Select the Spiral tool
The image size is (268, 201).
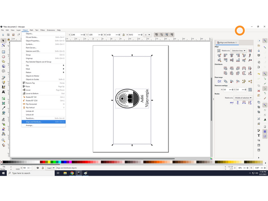[x=3, y=71]
